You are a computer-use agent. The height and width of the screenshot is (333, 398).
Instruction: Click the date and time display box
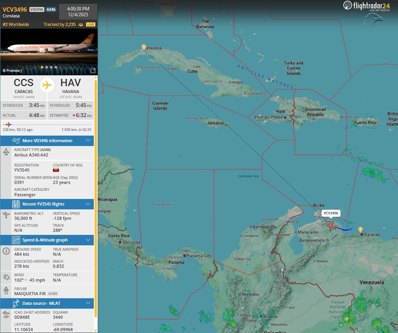pos(78,12)
